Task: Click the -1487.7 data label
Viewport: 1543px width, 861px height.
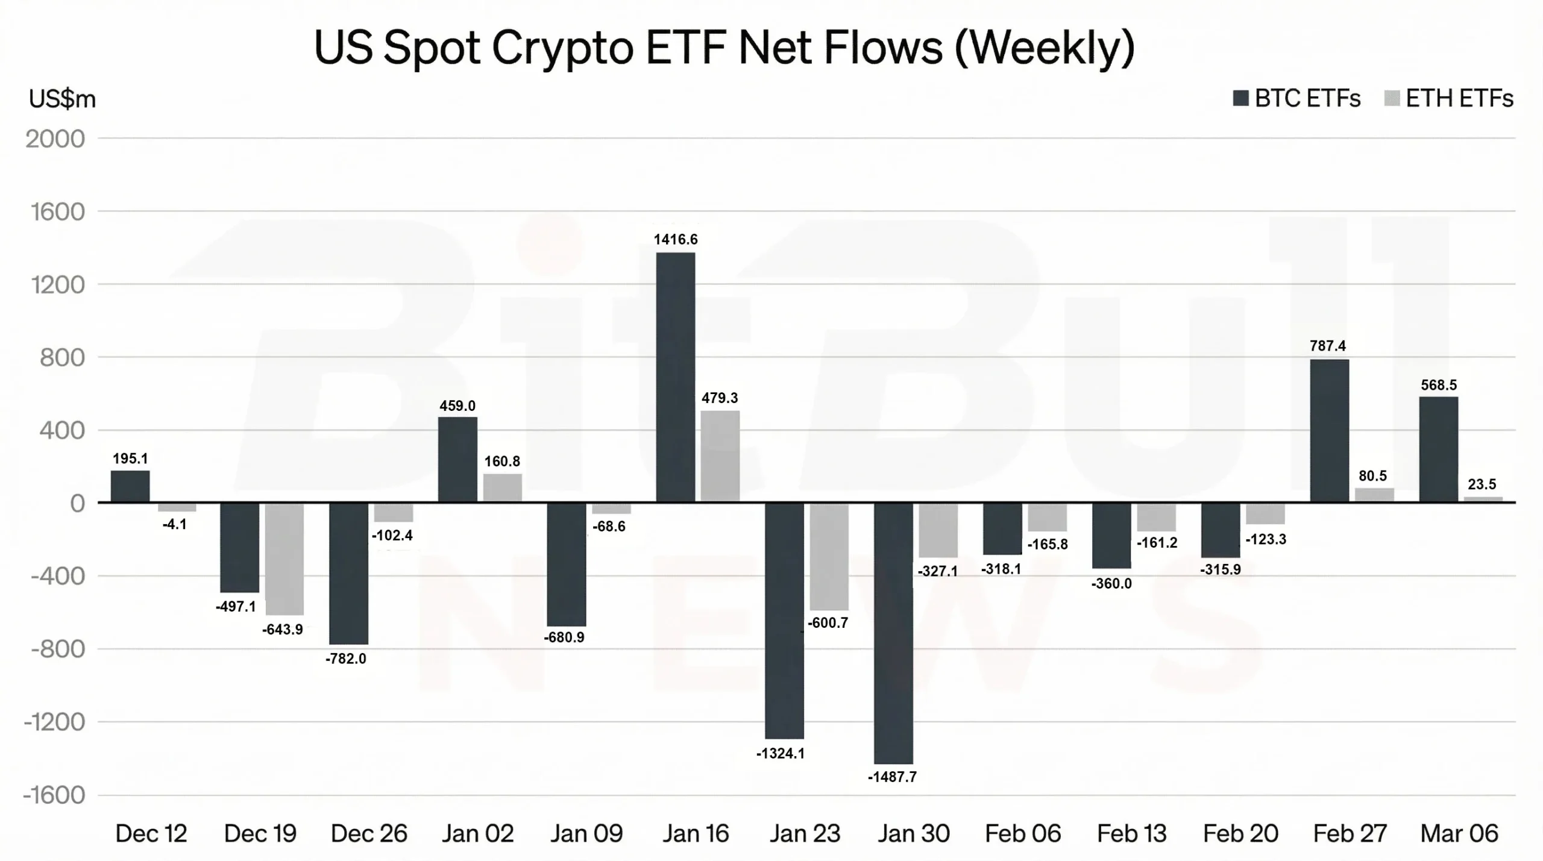Action: pyautogui.click(x=892, y=777)
